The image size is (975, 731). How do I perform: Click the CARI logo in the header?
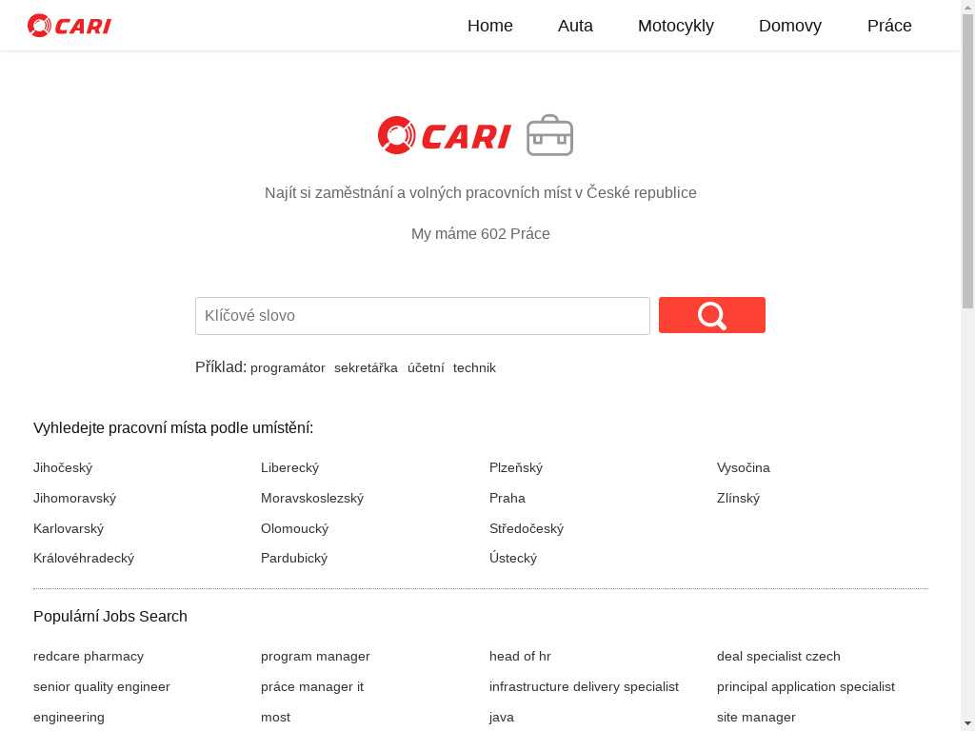70,26
